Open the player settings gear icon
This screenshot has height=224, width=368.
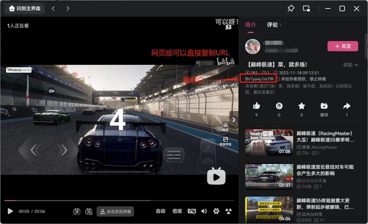[x=216, y=211]
